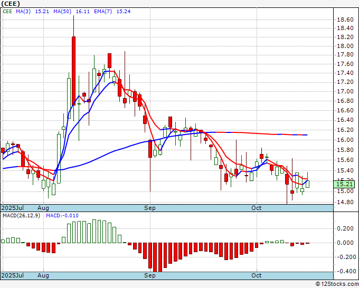
Task: Click the MA(3) value 15.21
Action: click(x=42, y=12)
